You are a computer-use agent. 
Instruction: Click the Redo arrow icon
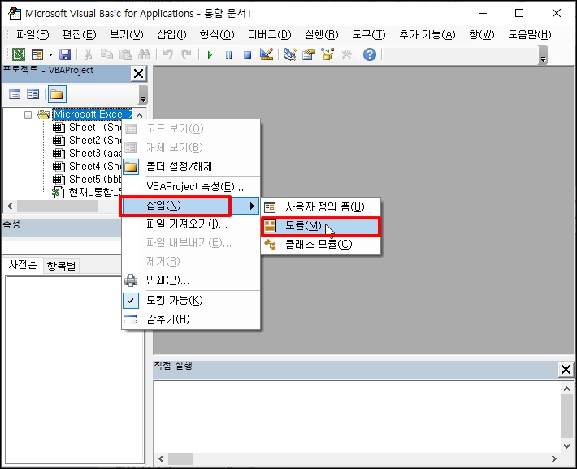tap(187, 54)
